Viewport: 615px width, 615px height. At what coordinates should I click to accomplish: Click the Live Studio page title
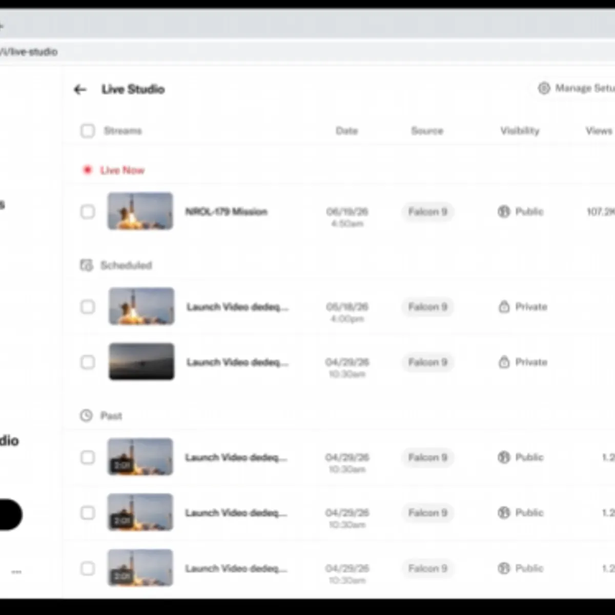point(133,89)
